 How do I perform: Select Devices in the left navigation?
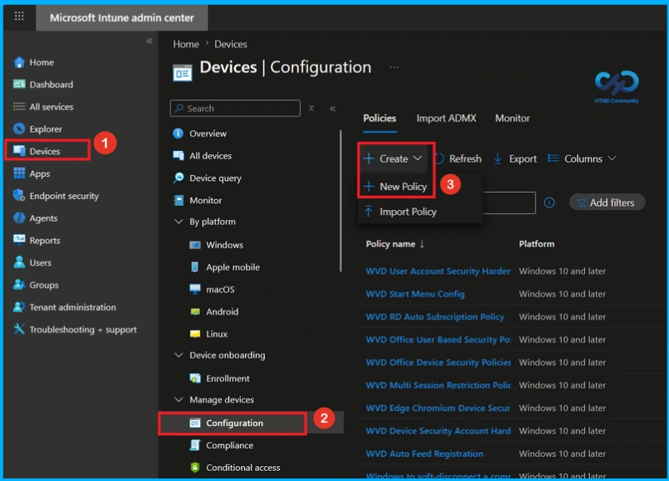click(x=45, y=151)
